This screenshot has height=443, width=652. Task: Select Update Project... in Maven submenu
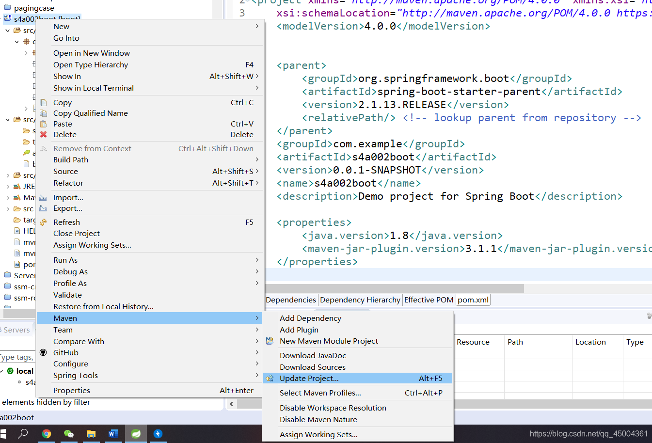[x=358, y=379]
